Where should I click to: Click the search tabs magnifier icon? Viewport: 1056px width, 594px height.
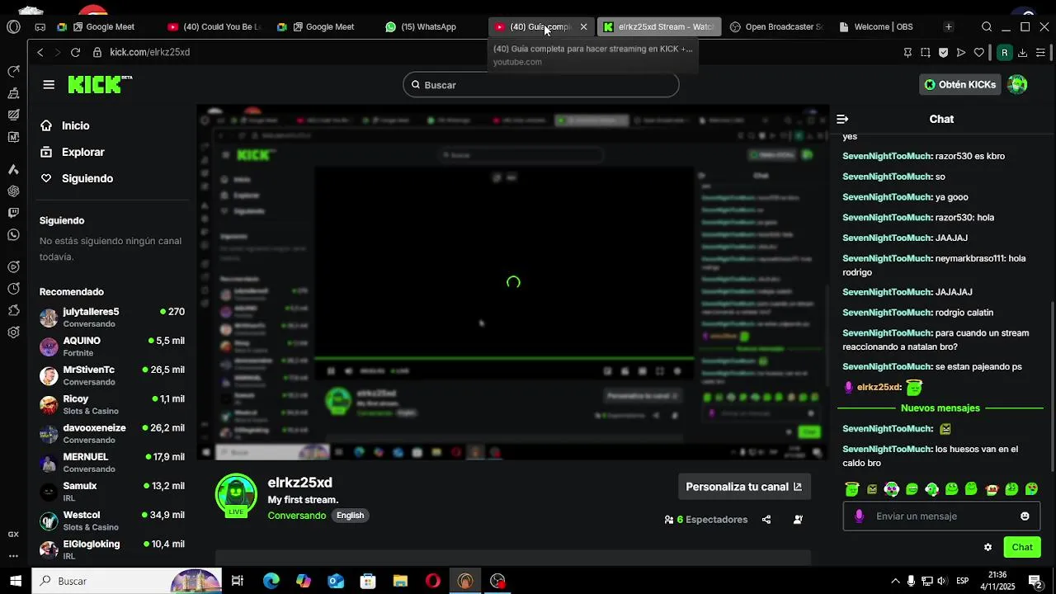(987, 26)
